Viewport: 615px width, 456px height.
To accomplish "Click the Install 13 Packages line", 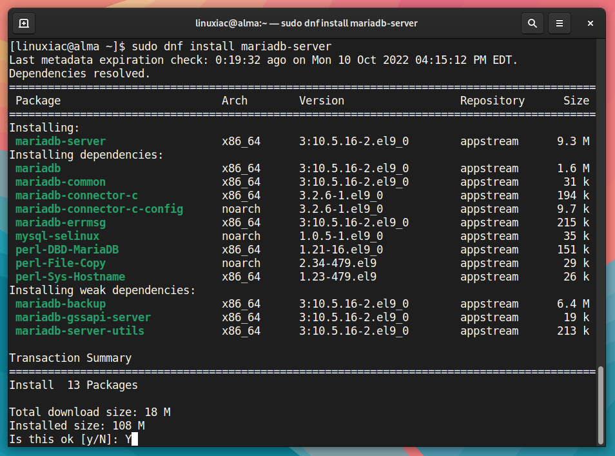I will pos(73,385).
